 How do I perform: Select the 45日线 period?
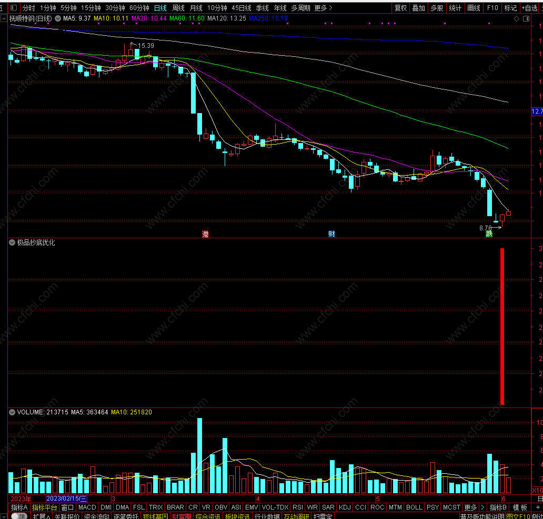pyautogui.click(x=242, y=7)
